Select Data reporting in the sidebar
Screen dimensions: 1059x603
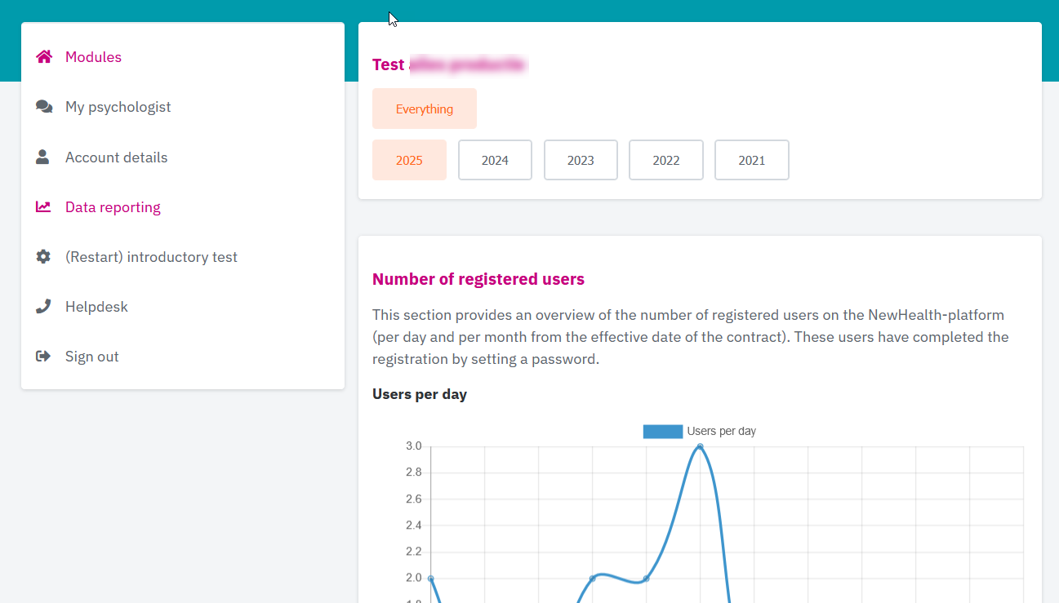113,207
